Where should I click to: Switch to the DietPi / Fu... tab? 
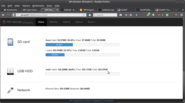164,10
